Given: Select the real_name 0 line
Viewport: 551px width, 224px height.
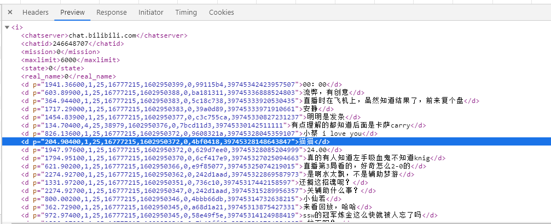Looking at the screenshot, I should click(x=68, y=76).
